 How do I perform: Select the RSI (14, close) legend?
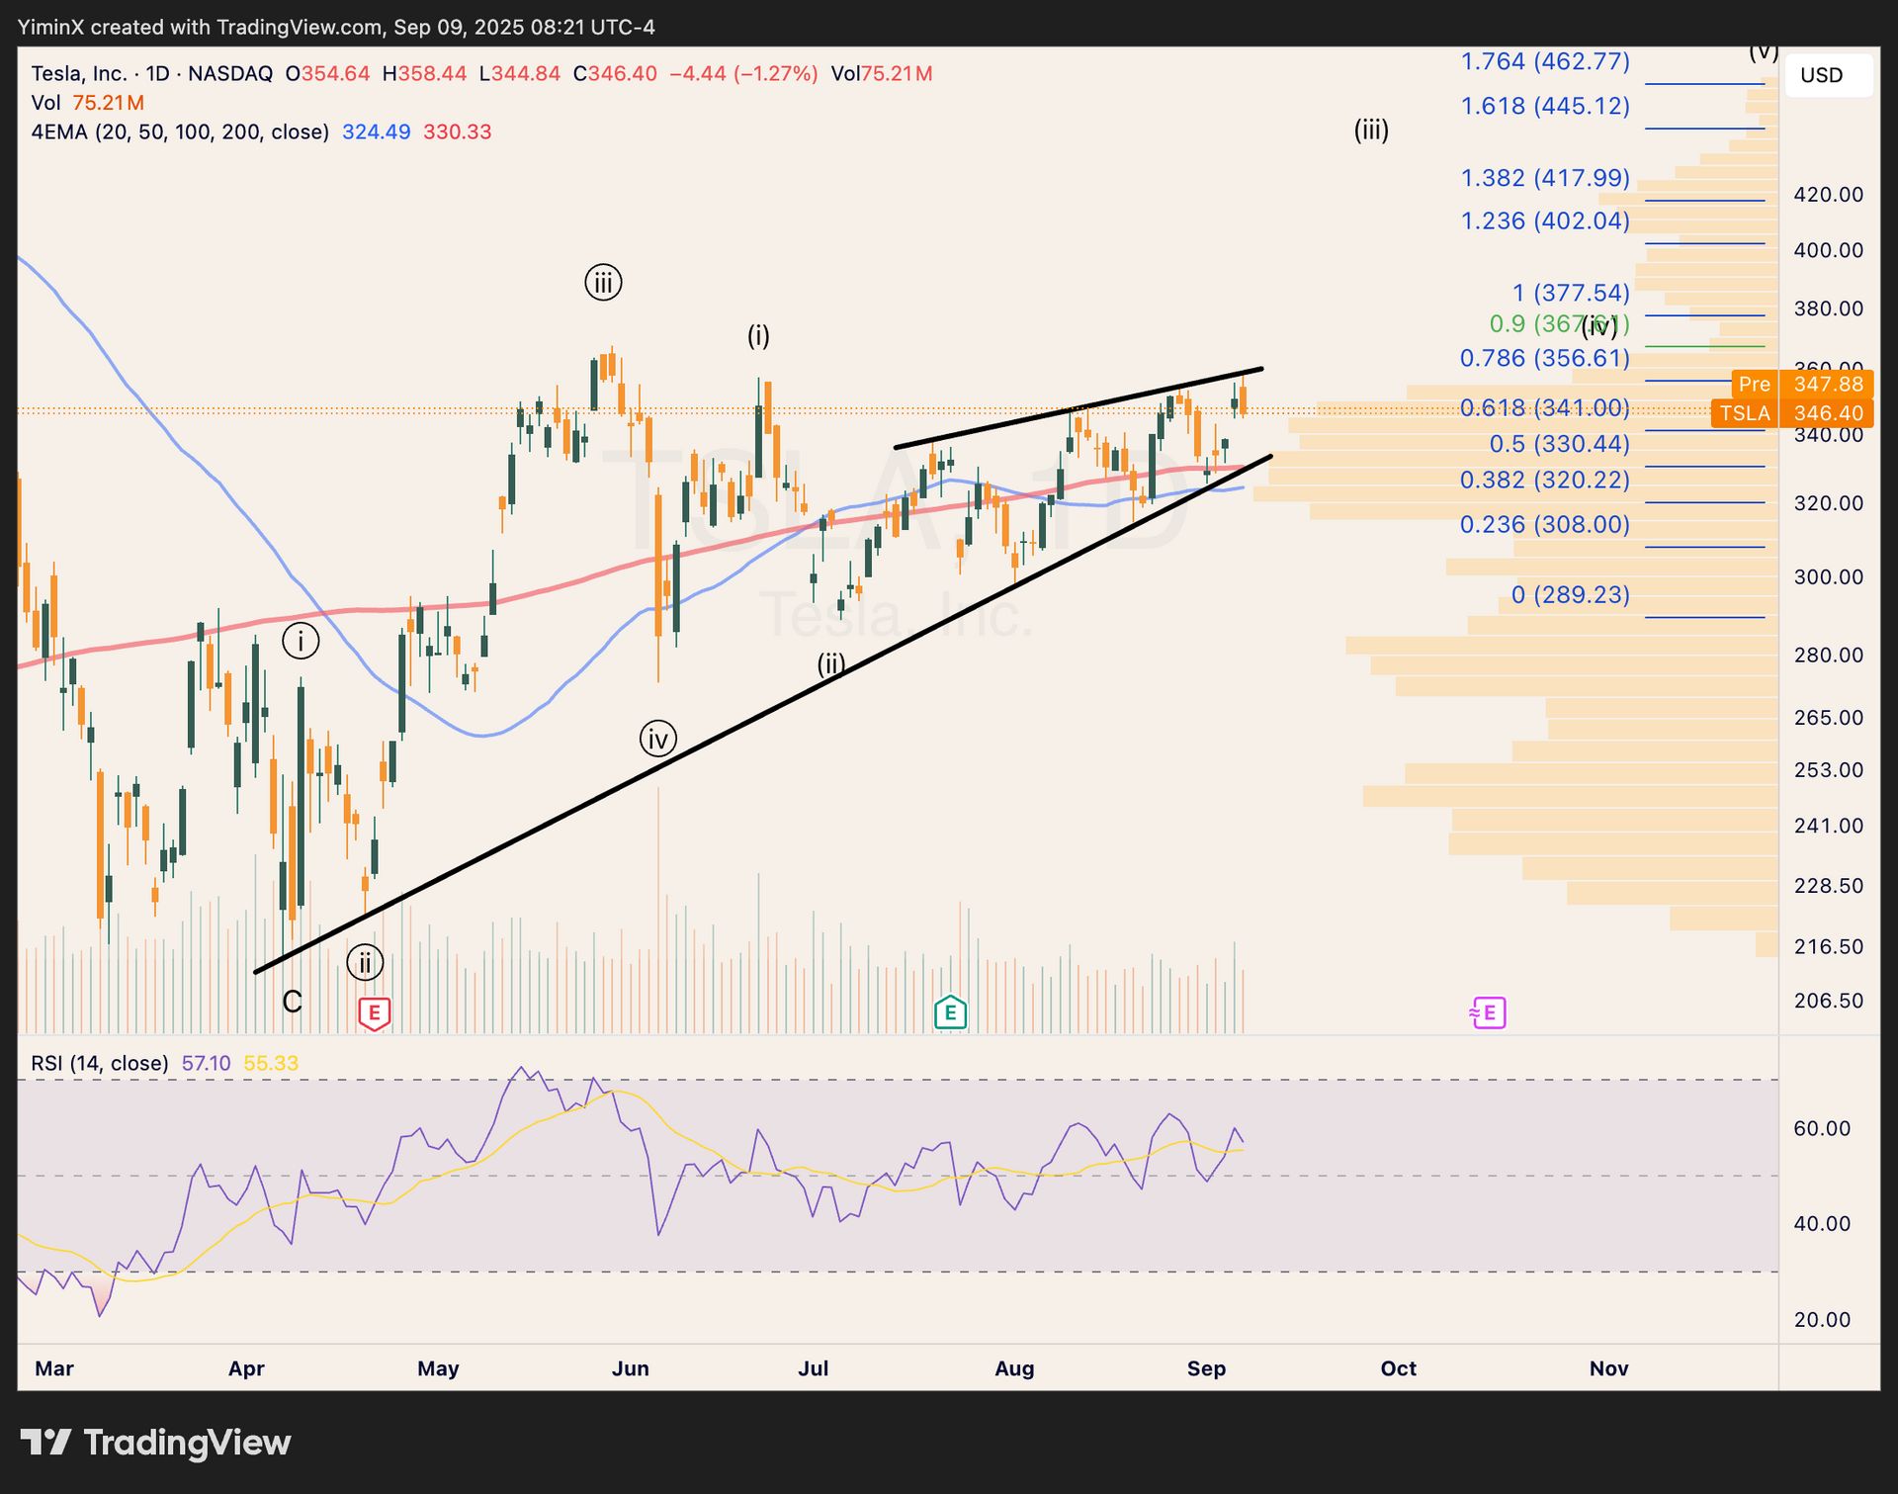pos(100,1063)
